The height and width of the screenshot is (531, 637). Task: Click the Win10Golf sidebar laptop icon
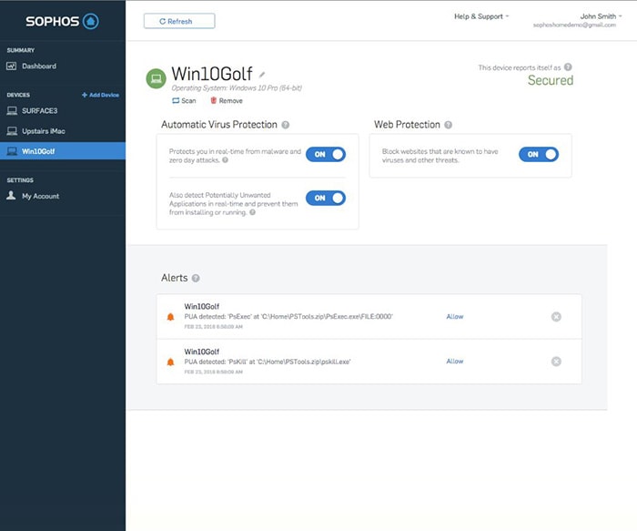tap(12, 151)
